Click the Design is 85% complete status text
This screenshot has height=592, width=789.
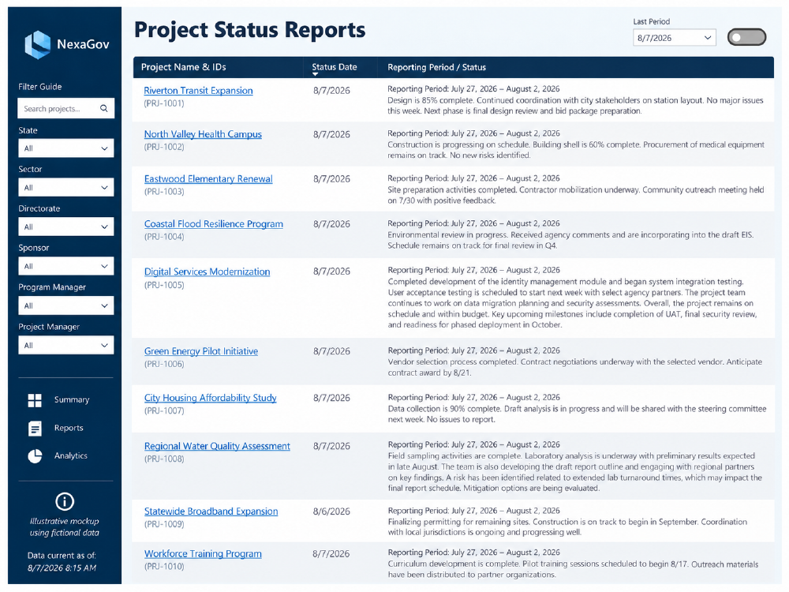coord(575,106)
